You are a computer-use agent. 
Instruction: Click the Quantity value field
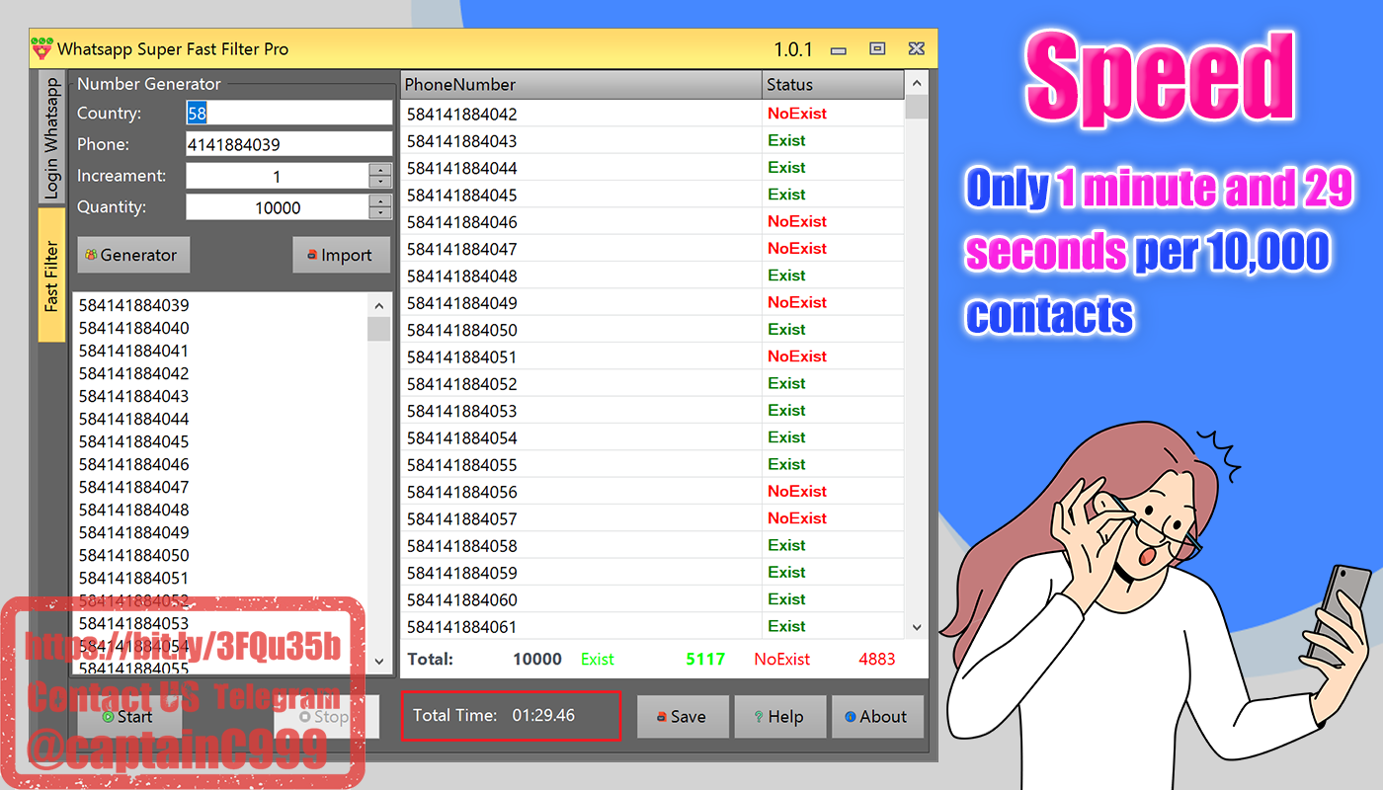pos(277,207)
